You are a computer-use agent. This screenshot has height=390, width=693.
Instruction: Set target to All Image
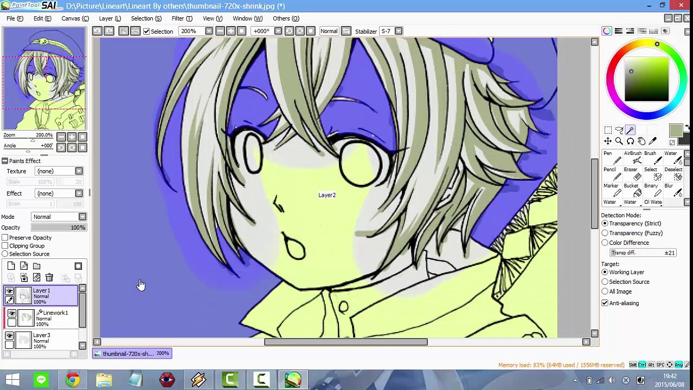[x=605, y=291]
